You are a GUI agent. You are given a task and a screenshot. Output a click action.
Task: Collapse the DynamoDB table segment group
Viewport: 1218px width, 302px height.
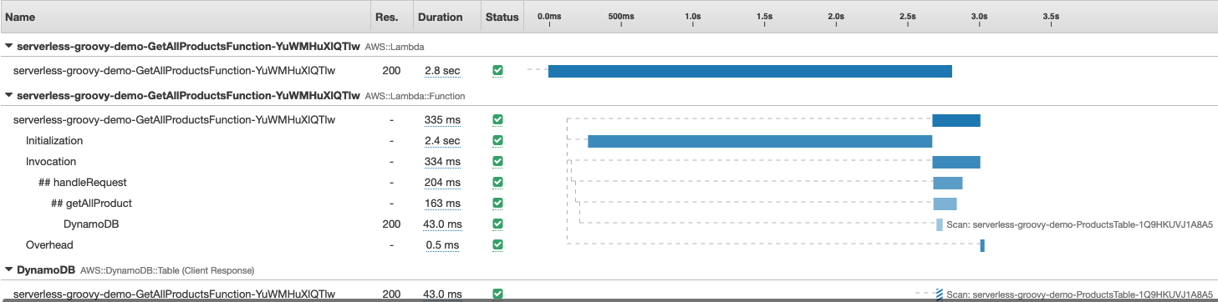(x=9, y=270)
